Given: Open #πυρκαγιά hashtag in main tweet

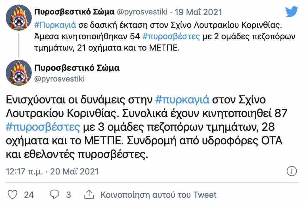Looking at the screenshot, I should point(182,99).
